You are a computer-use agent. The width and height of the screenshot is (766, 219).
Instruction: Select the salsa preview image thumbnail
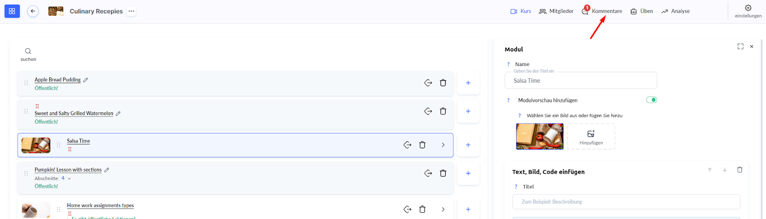point(540,137)
